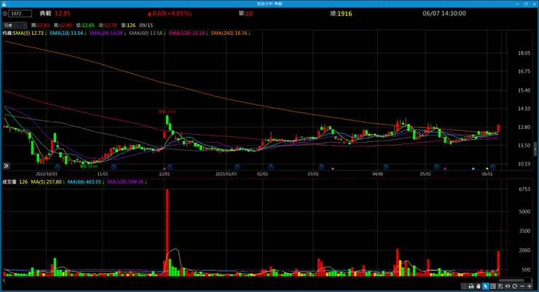Click the 成交量 volume panel title

click(x=9, y=182)
